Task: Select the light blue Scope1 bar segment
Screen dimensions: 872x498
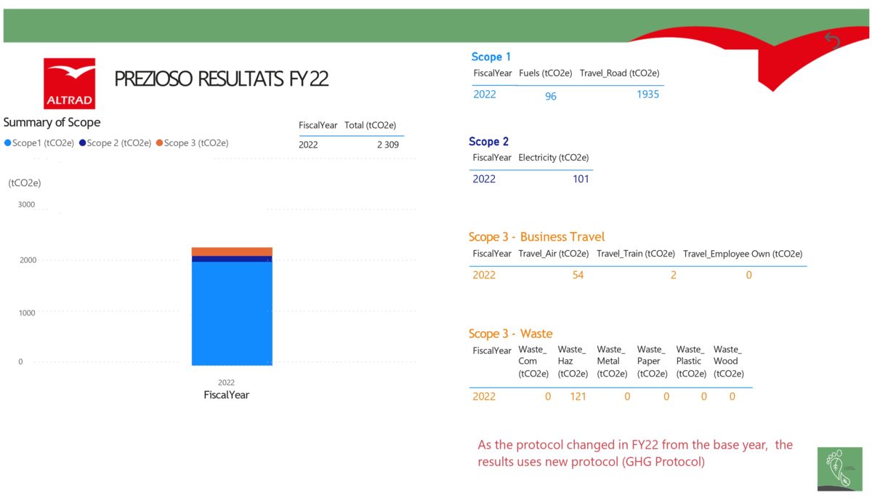Action: 232,313
